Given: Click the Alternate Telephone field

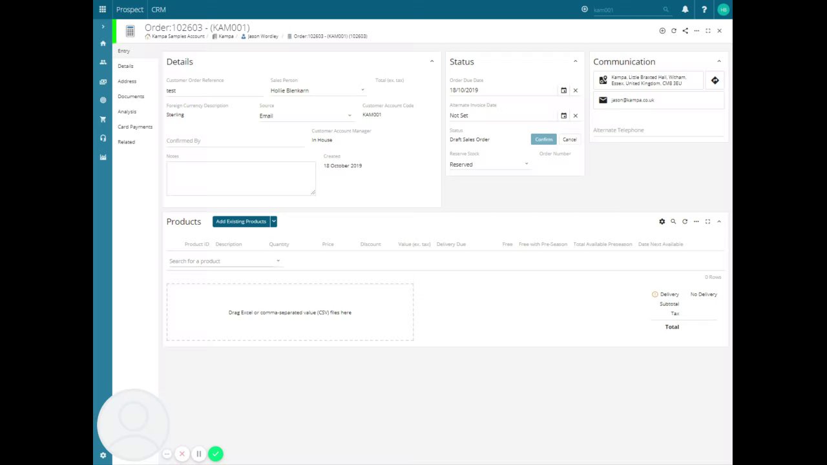Looking at the screenshot, I should point(658,130).
